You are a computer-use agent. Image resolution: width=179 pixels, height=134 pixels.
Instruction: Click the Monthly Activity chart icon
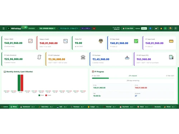tap(5, 72)
